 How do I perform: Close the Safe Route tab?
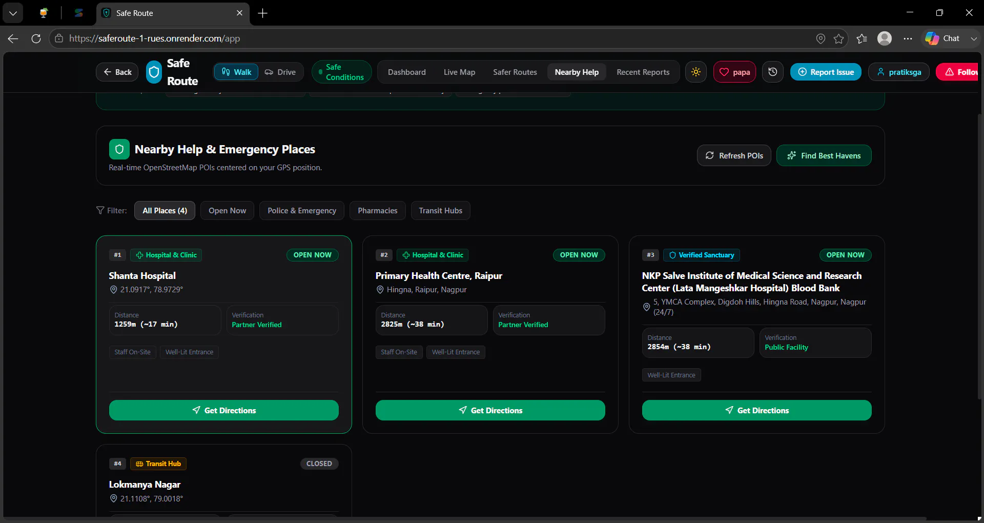[x=239, y=13]
